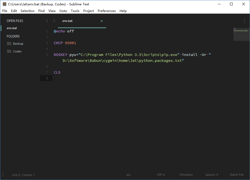Select env.bat in Open Files list
The width and height of the screenshot is (250, 180).
pos(12,28)
